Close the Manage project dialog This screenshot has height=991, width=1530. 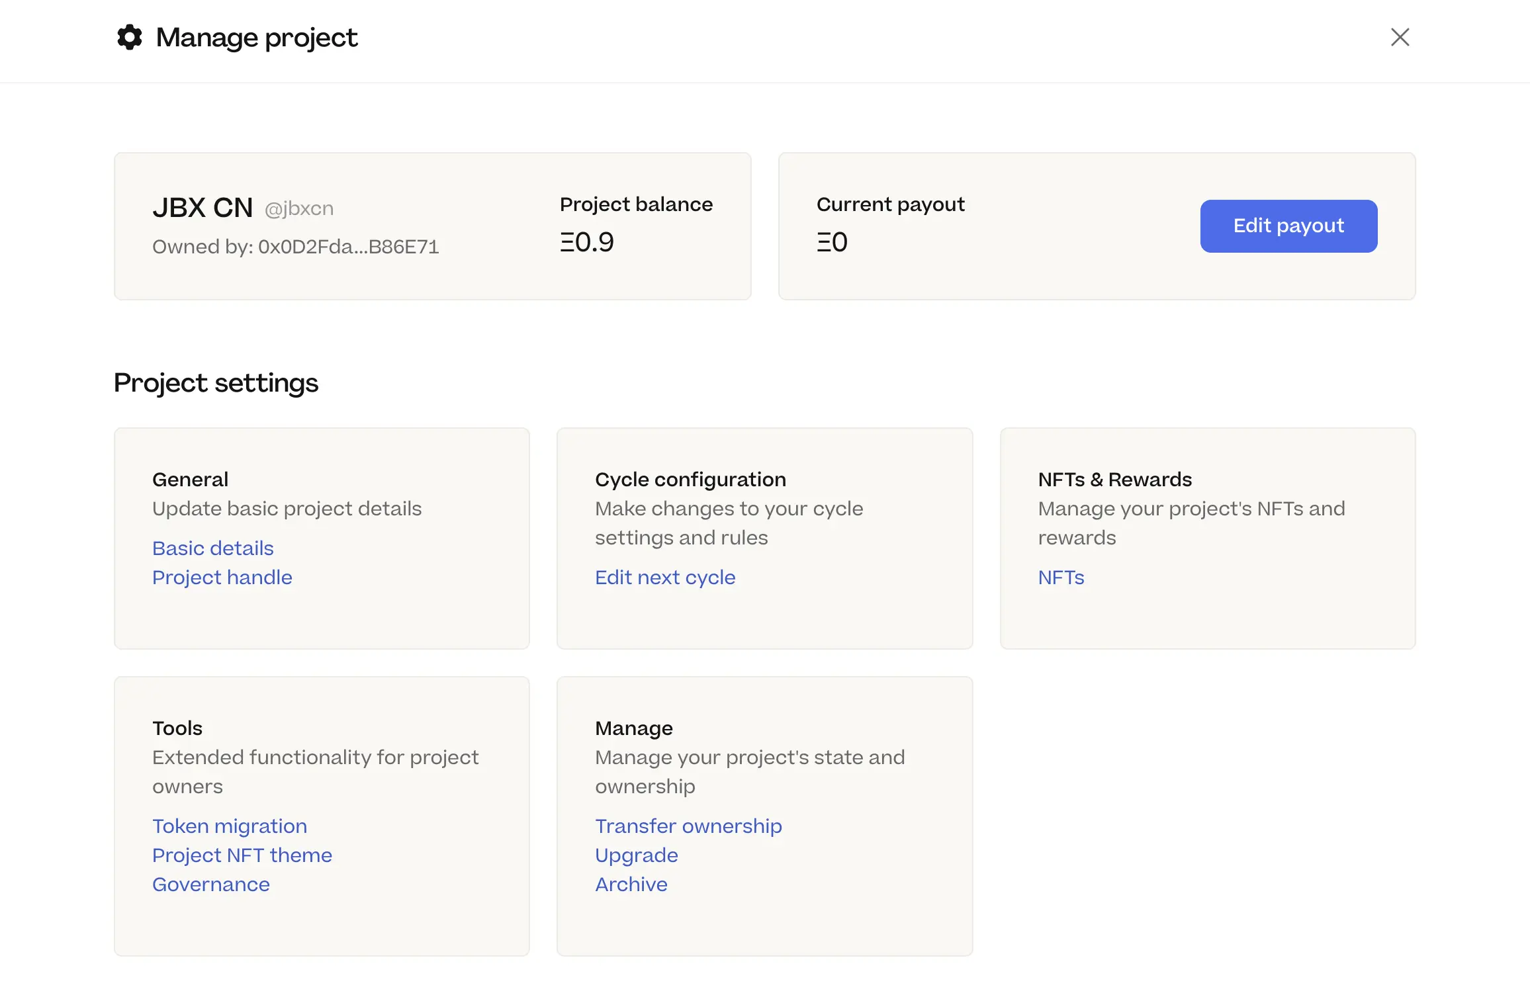(1399, 38)
